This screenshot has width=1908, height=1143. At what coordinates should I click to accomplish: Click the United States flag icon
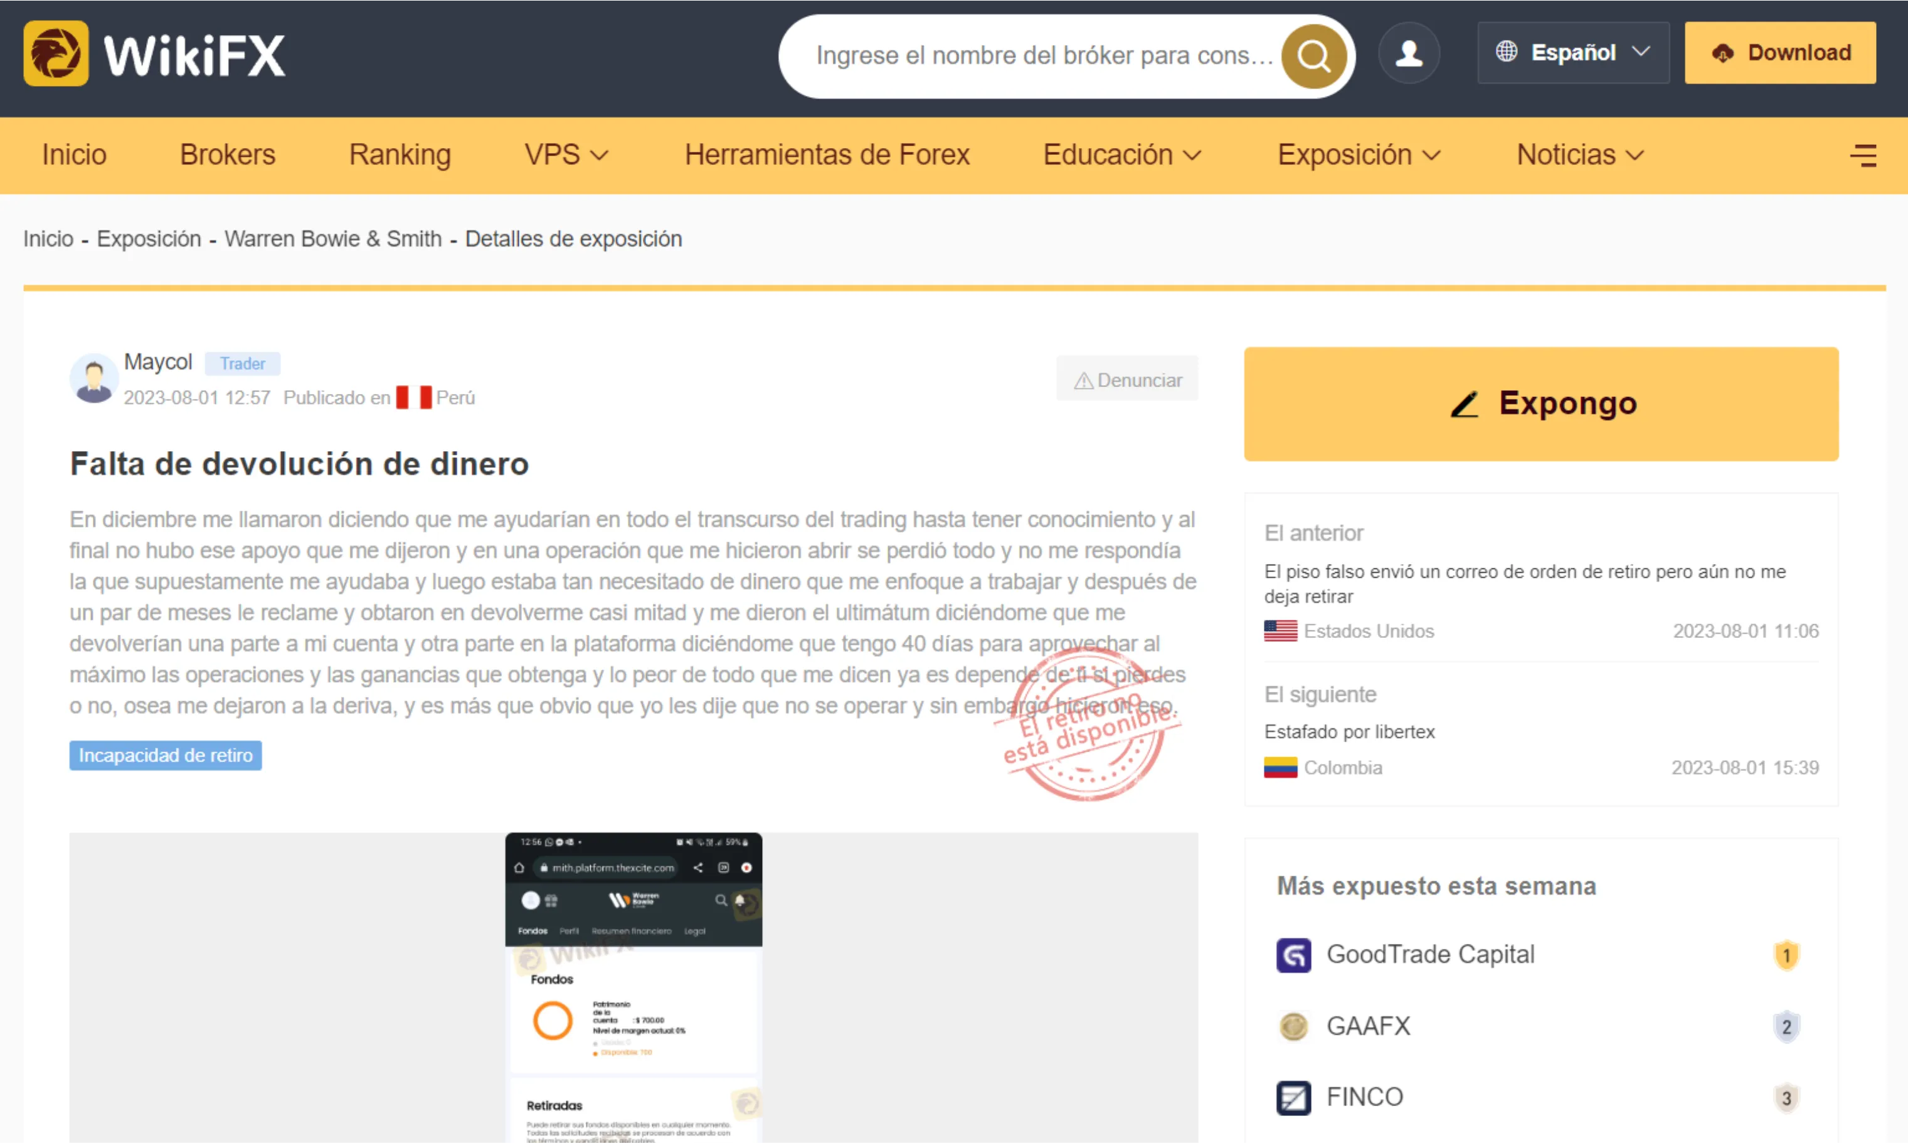(x=1281, y=631)
